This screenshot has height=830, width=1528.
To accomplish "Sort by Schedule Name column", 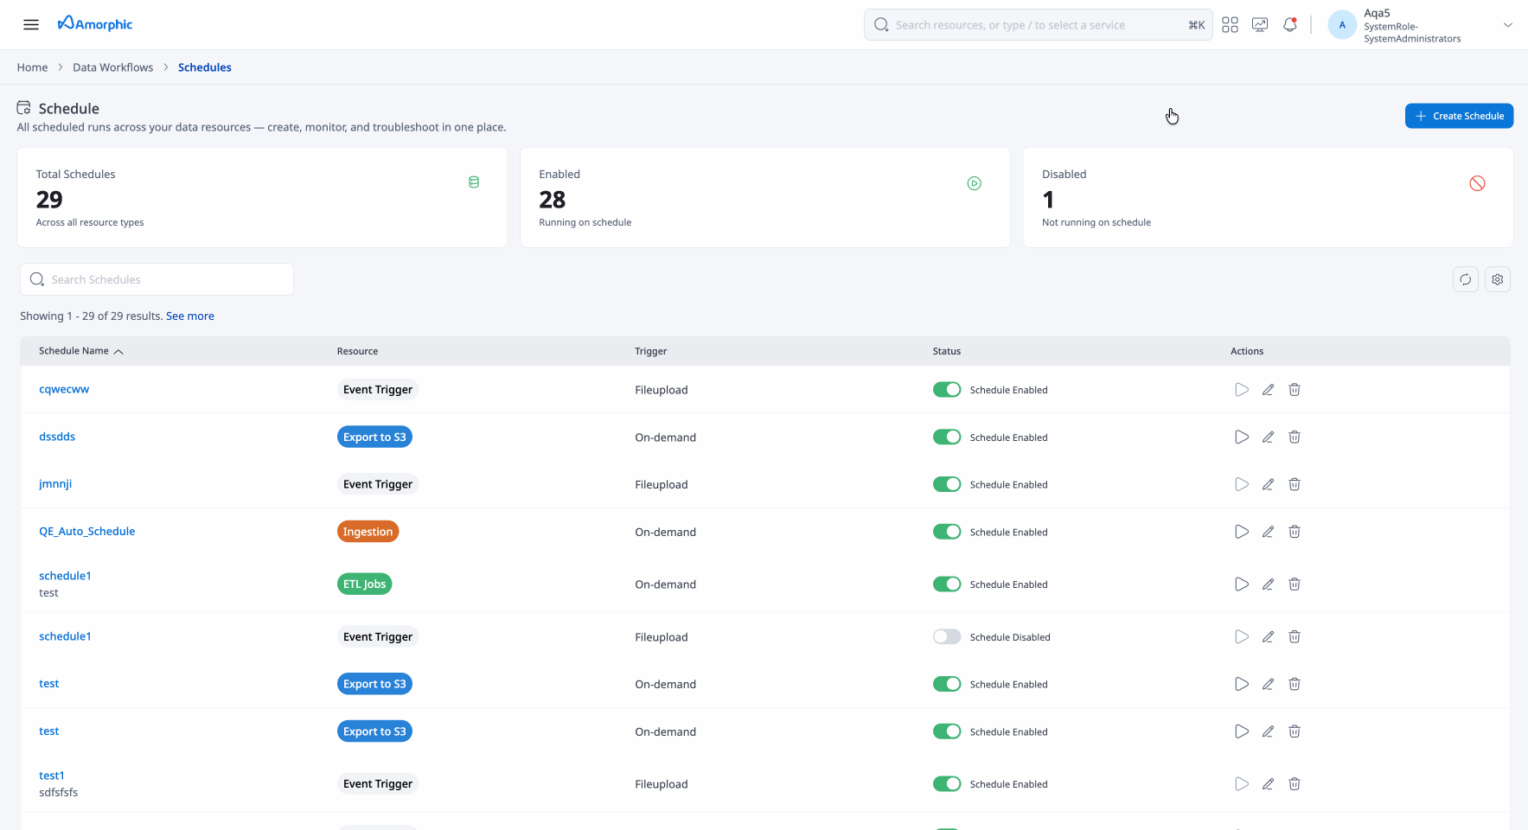I will 81,351.
